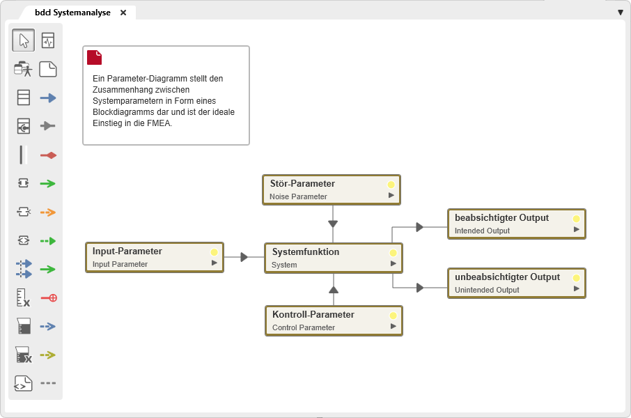Pick the gray dashed line tool
This screenshot has width=631, height=418.
[x=48, y=383]
